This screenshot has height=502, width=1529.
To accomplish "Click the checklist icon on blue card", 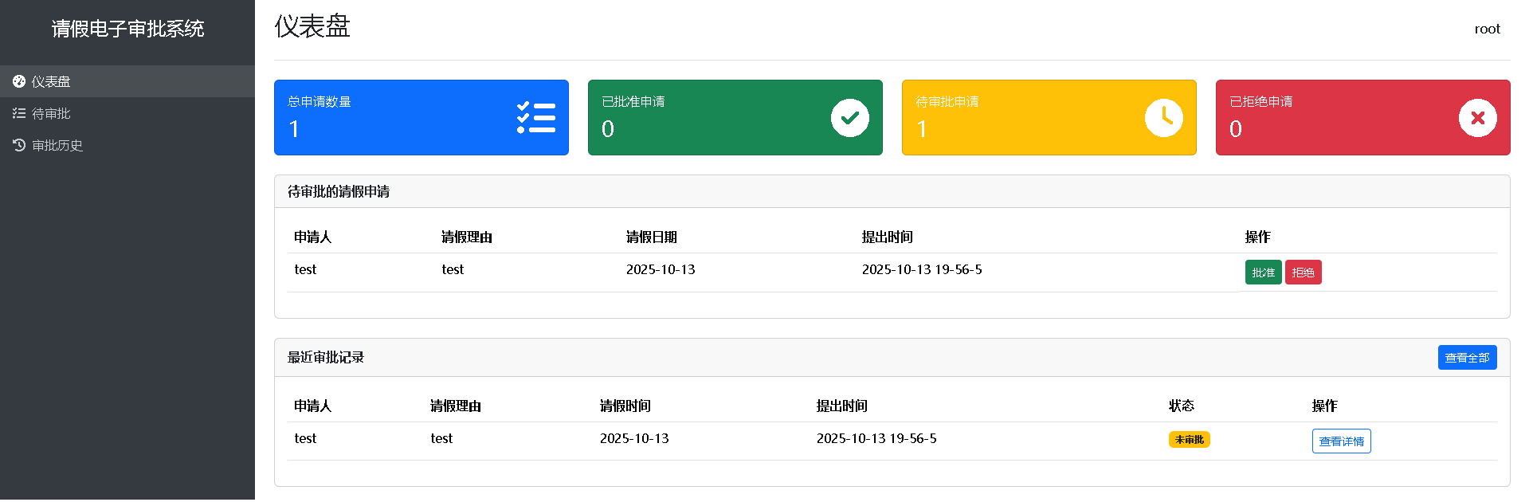I will (x=536, y=118).
